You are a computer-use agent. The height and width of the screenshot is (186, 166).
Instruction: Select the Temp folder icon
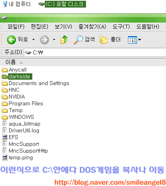click(x=5, y=110)
